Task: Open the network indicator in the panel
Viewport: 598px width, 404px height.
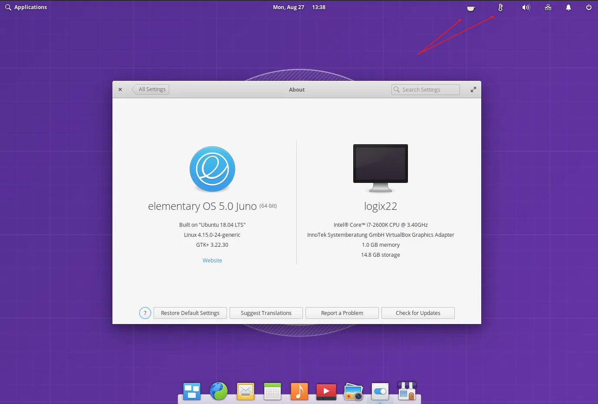Action: pyautogui.click(x=548, y=7)
